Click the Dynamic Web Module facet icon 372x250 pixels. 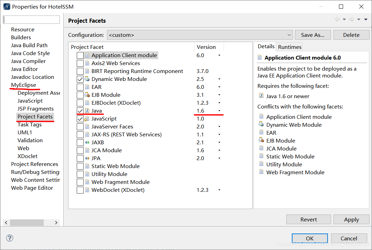pos(87,79)
